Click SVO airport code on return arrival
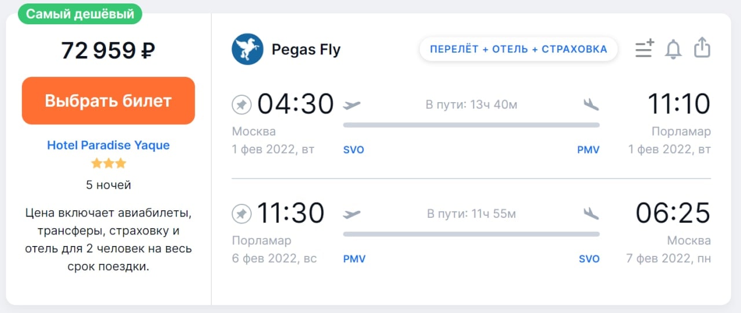The width and height of the screenshot is (741, 313). pos(589,259)
